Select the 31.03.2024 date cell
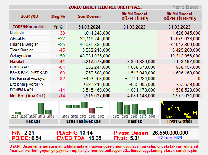Viewport: 208px width, 155px height. click(x=89, y=27)
